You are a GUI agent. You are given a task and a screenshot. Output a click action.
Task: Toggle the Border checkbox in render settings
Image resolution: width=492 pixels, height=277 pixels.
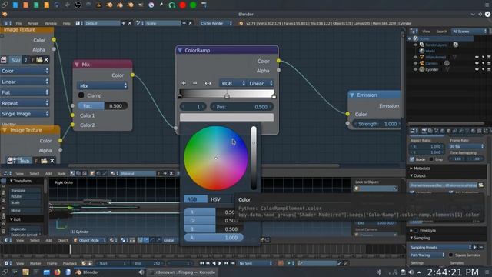412,159
